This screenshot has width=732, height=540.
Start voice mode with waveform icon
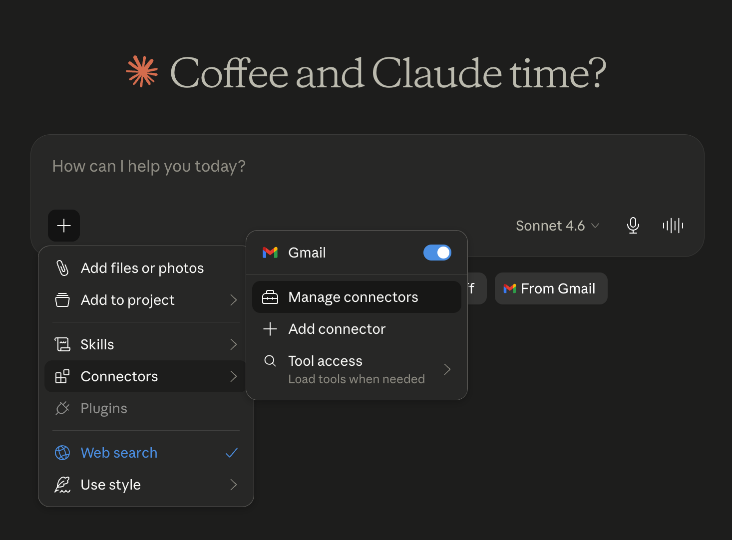[673, 226]
